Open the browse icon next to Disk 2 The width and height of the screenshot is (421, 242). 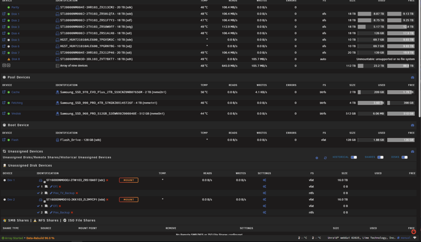point(4,20)
